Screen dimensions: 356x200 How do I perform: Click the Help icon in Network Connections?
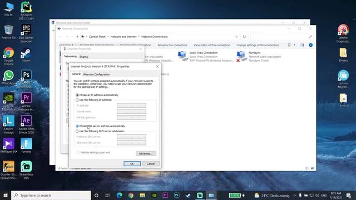pos(310,45)
